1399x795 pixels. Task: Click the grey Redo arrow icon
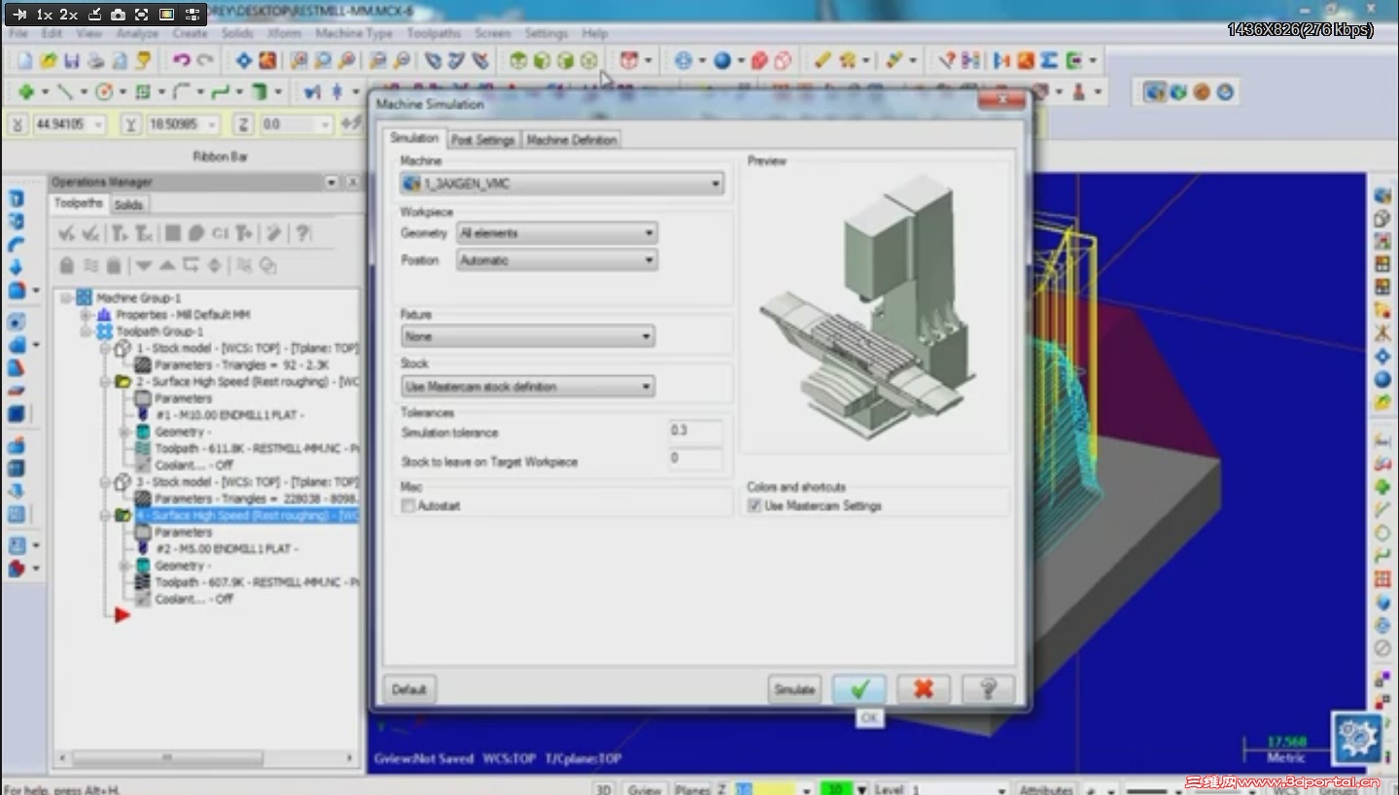(x=204, y=61)
